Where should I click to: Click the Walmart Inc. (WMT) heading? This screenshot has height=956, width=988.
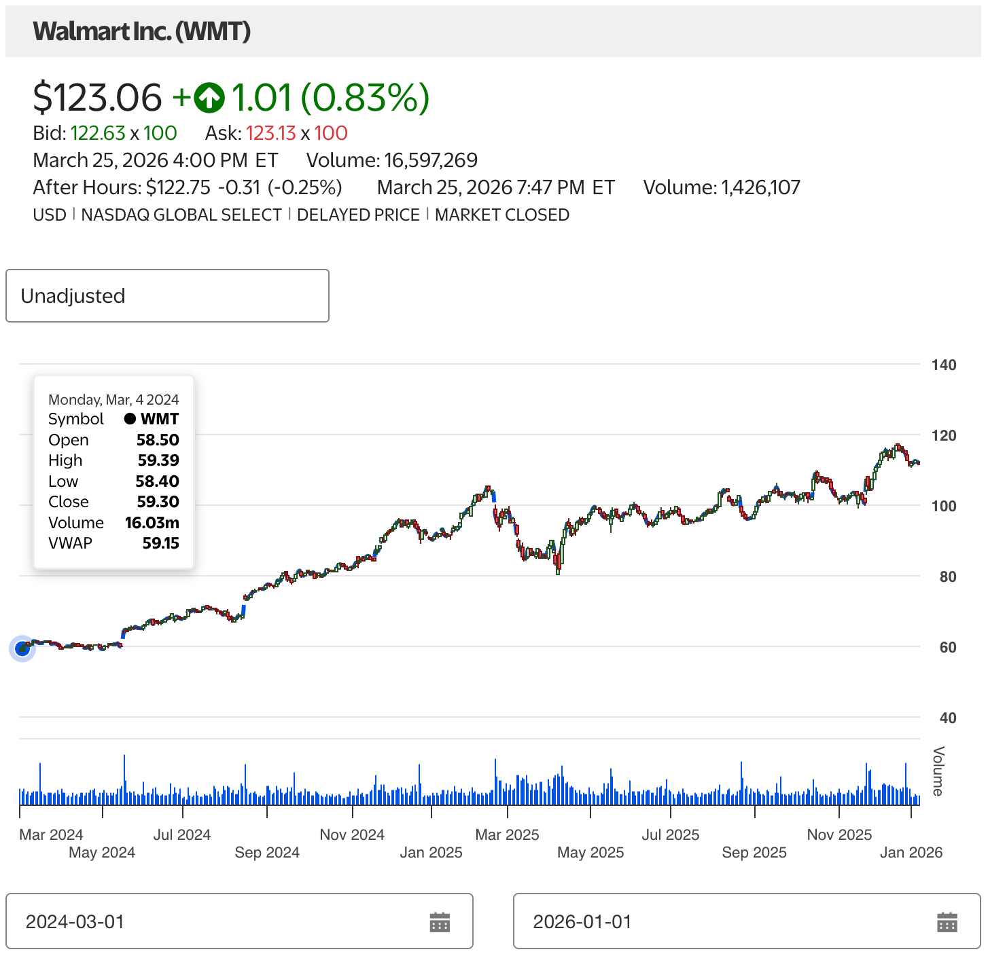[142, 31]
